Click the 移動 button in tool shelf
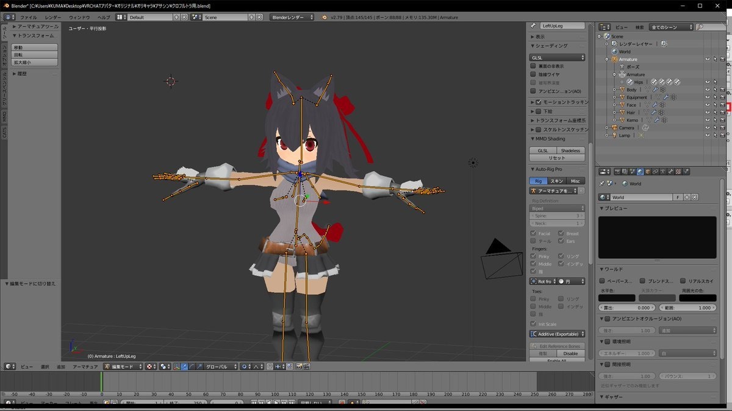The image size is (732, 411). pyautogui.click(x=34, y=47)
